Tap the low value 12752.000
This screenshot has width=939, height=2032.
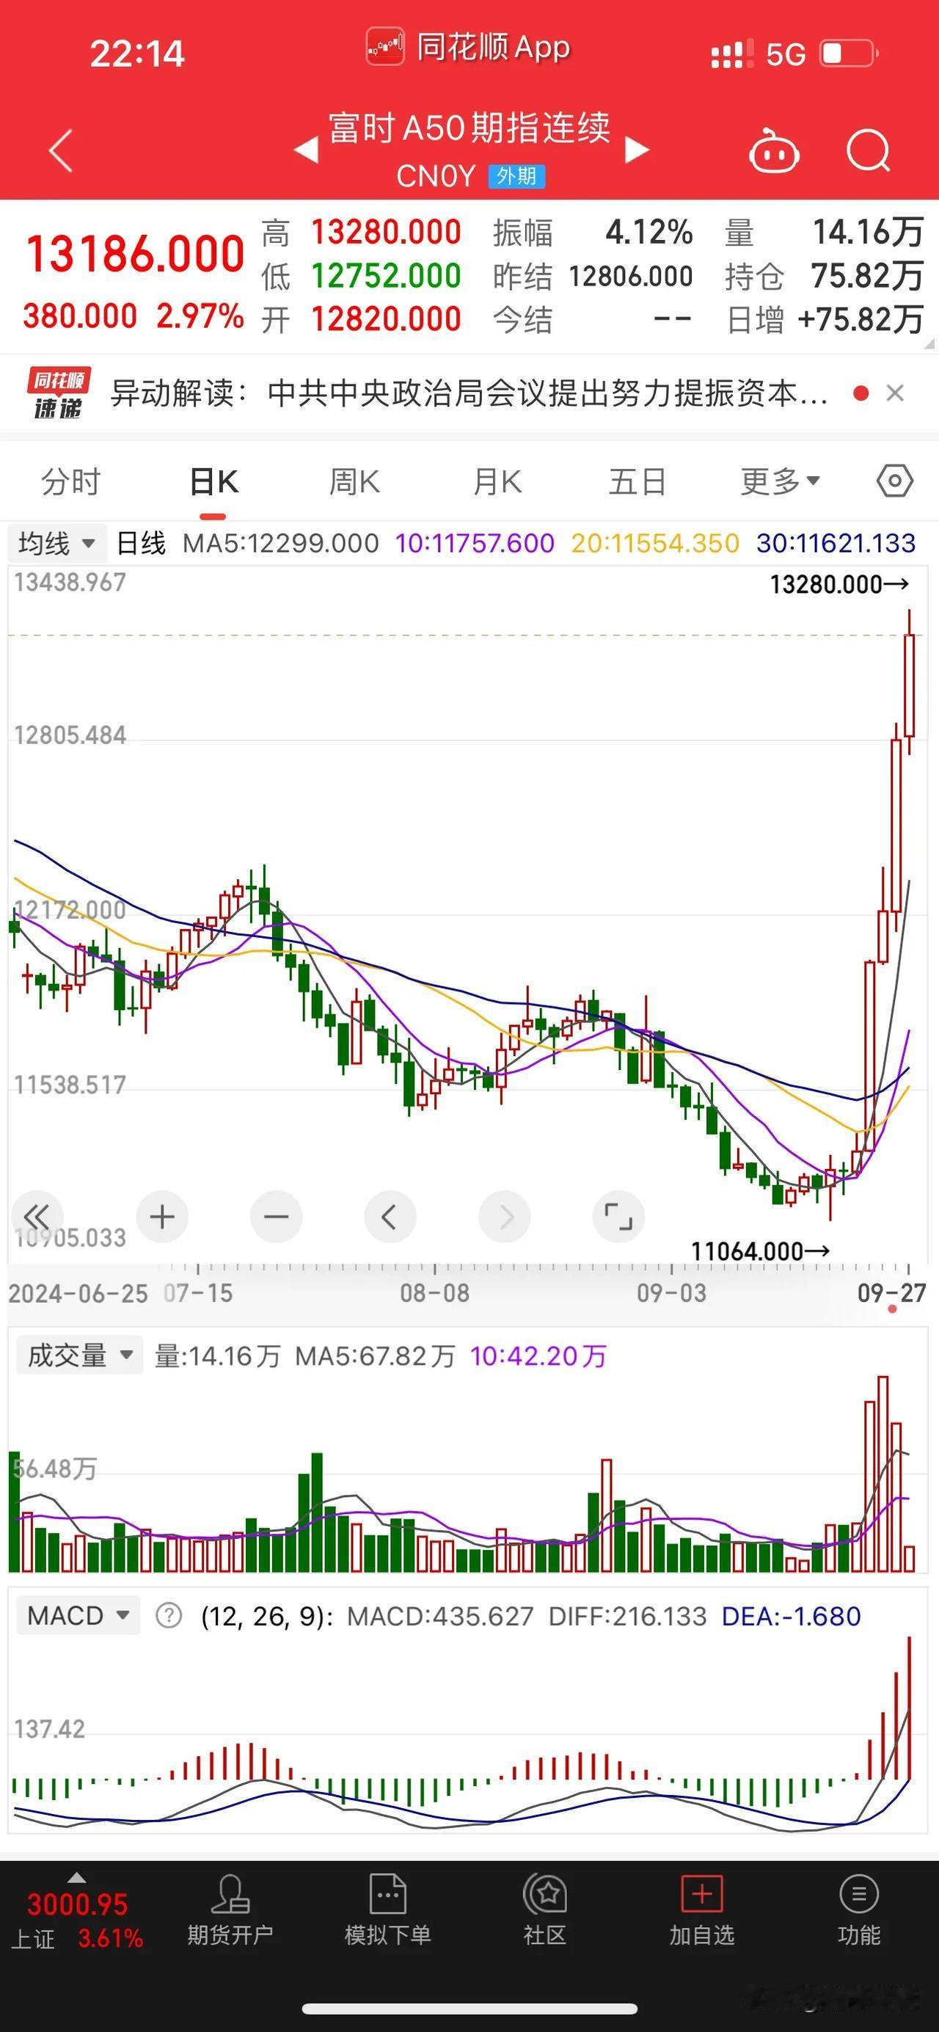[x=386, y=275]
